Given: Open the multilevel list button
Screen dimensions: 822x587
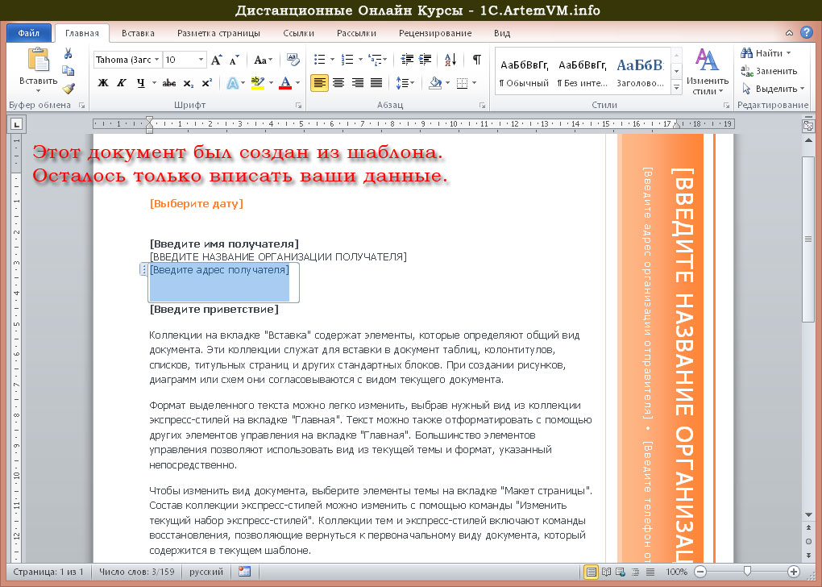Looking at the screenshot, I should coord(375,60).
